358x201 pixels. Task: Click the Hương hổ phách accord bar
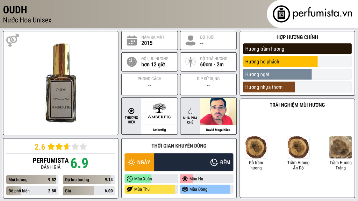(297, 61)
